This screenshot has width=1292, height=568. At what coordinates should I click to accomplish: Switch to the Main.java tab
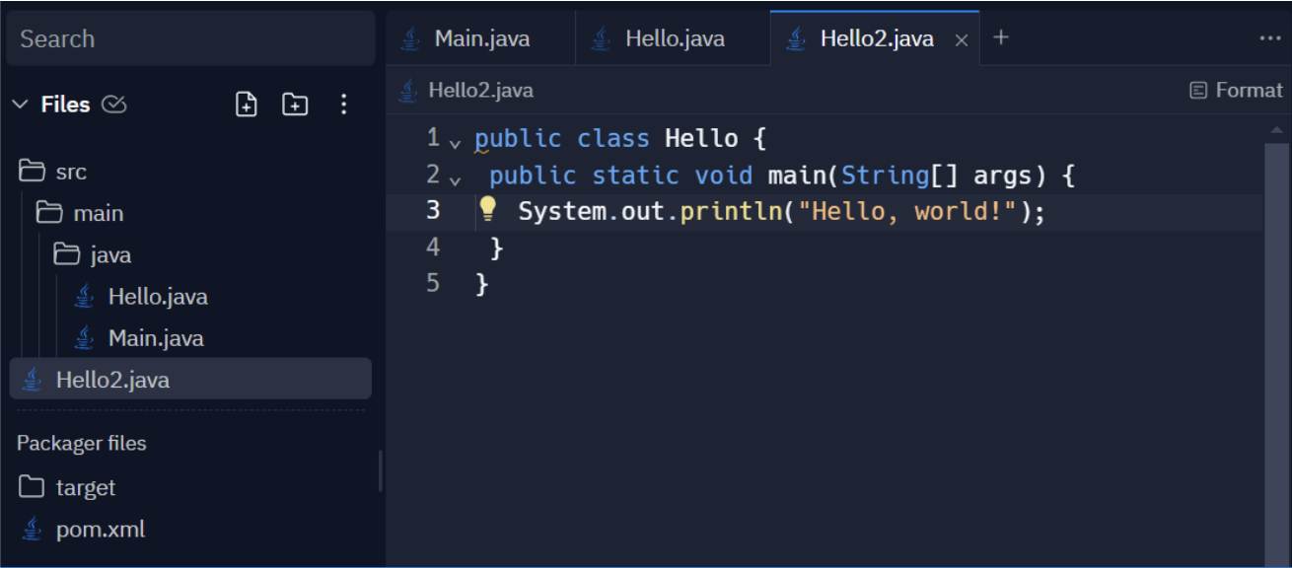pyautogui.click(x=482, y=38)
